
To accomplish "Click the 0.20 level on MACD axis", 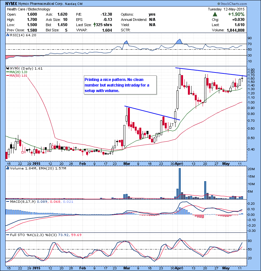I will (x=251, y=204).
